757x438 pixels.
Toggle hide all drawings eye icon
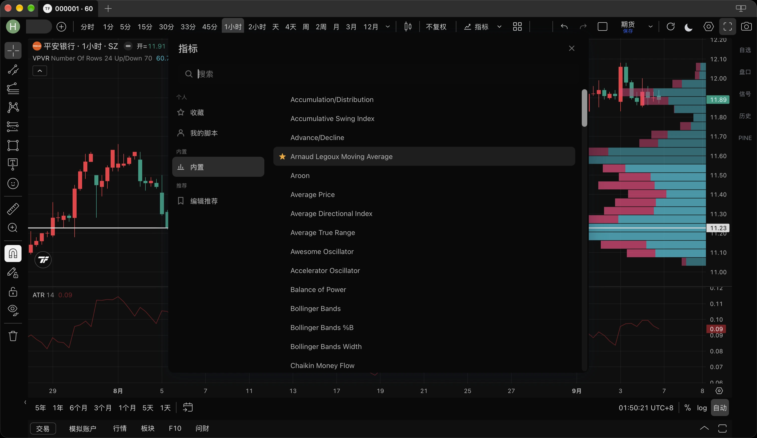(13, 310)
